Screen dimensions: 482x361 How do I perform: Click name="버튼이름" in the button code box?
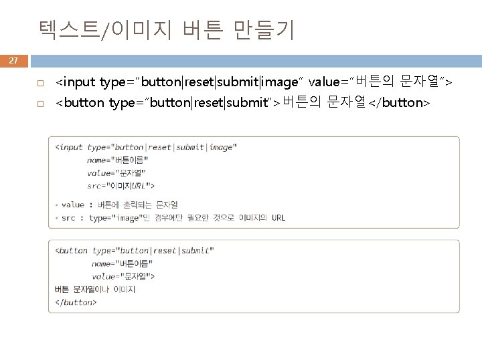122,263
